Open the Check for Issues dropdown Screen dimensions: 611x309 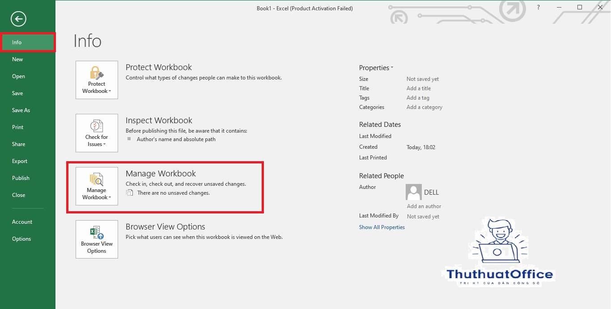click(97, 133)
